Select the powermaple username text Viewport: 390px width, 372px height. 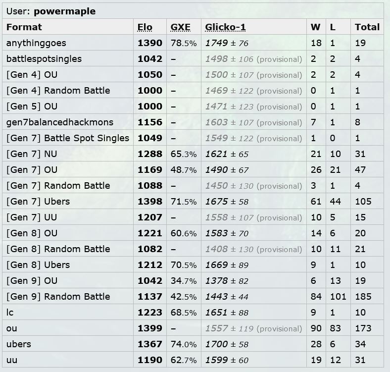[x=65, y=11]
